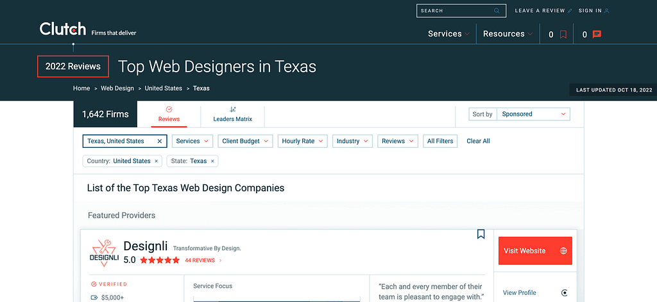Open the Reviews filter dropdown

398,141
